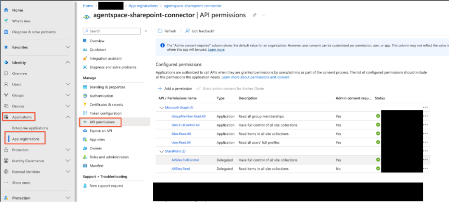Screen dimensions: 450x203
Task: Sort by the API / Permissions name column header
Action: (177, 98)
